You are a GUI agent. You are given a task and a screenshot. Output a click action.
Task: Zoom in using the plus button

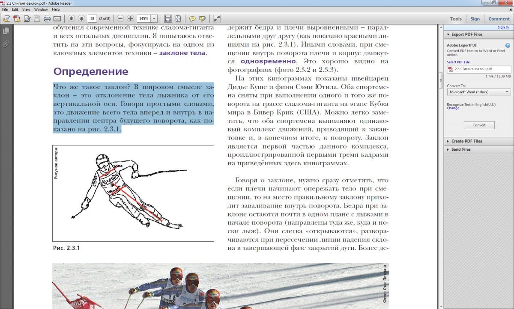coord(130,18)
